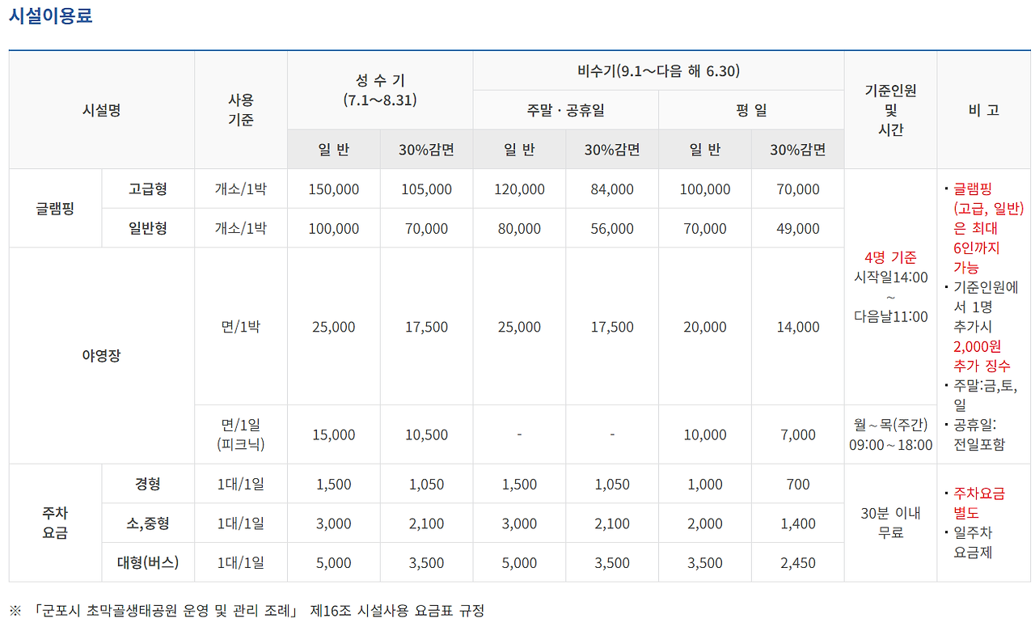
Task: Click 30%감면 header under 주말·공휴일
Action: pyautogui.click(x=612, y=150)
